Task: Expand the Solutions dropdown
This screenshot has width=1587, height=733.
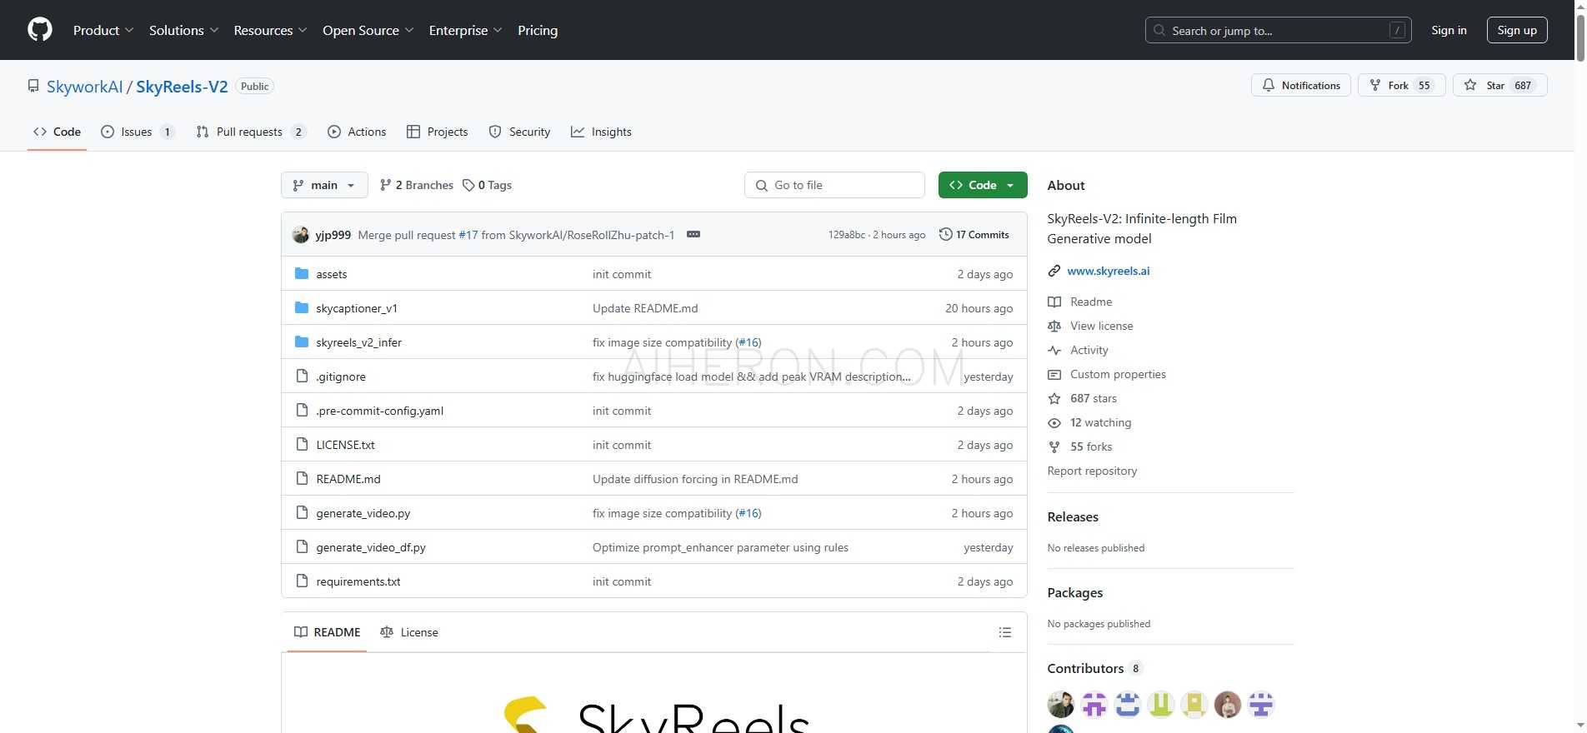Action: point(184,30)
